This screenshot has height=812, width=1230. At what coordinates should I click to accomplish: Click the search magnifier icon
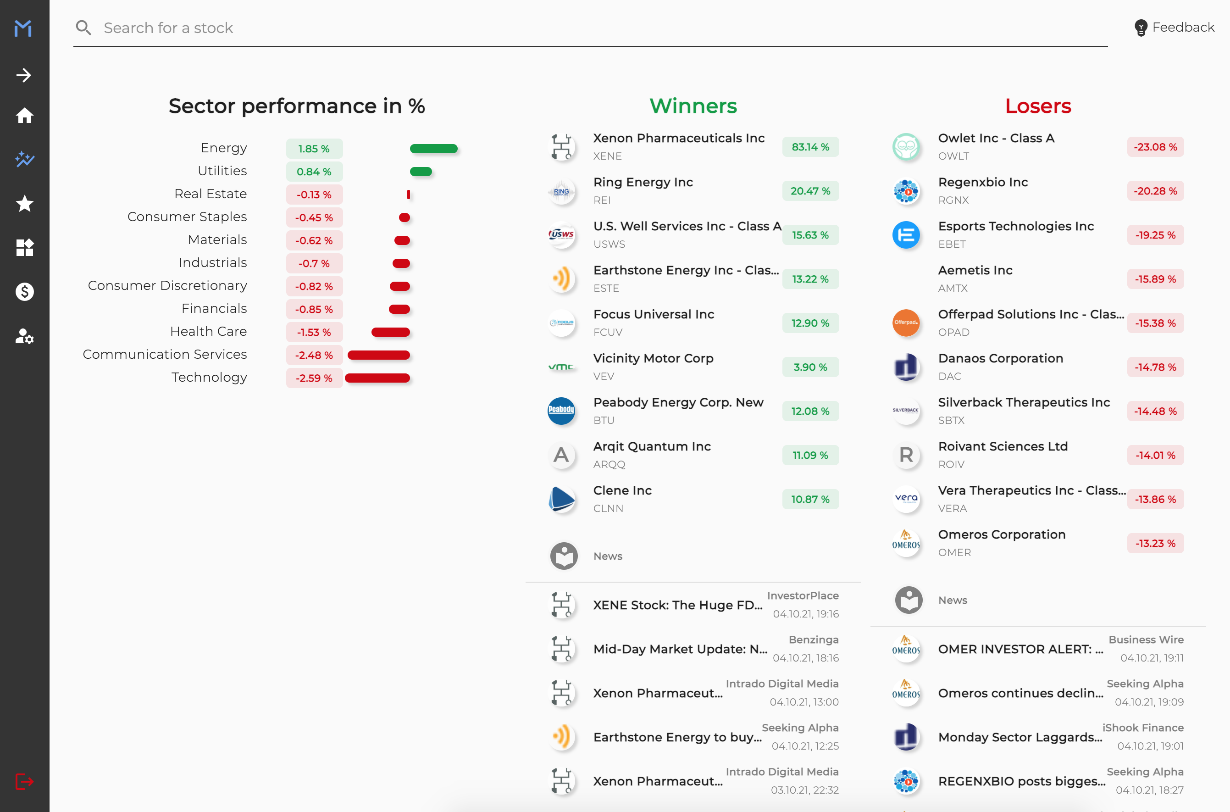click(83, 28)
